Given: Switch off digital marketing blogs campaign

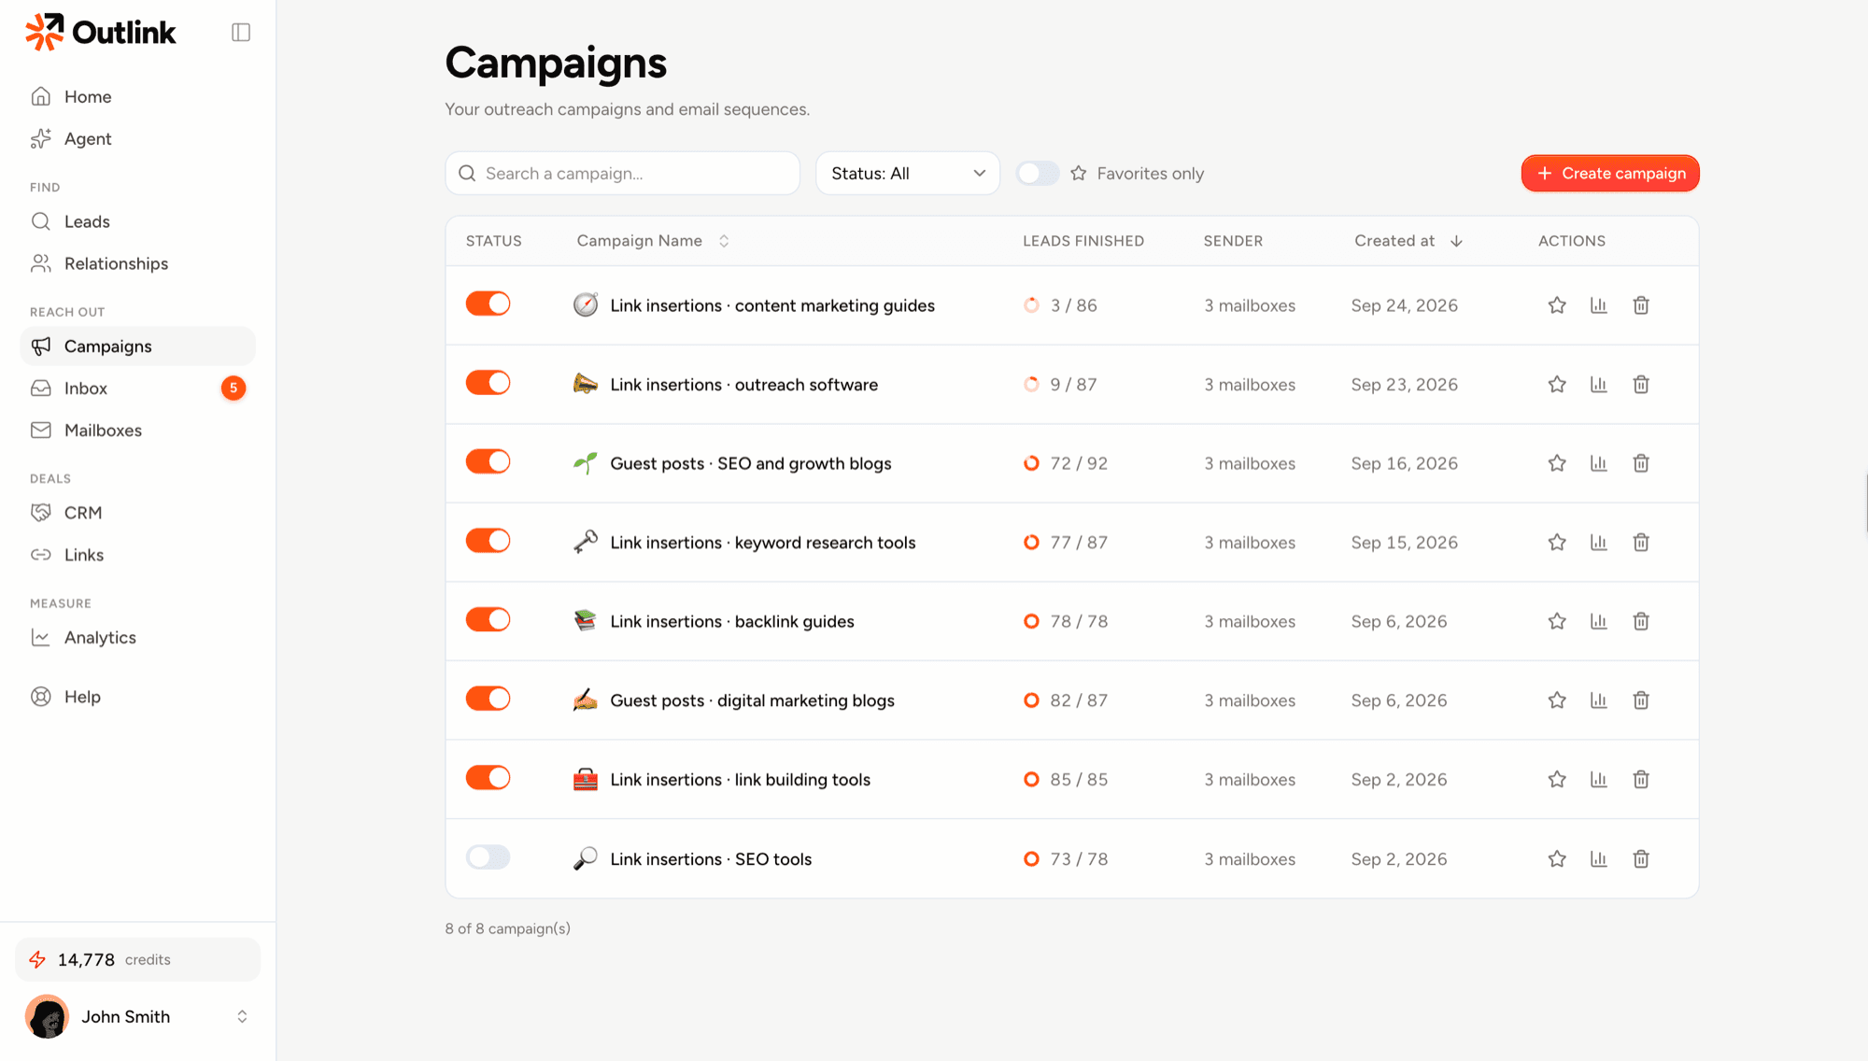Looking at the screenshot, I should click(488, 699).
